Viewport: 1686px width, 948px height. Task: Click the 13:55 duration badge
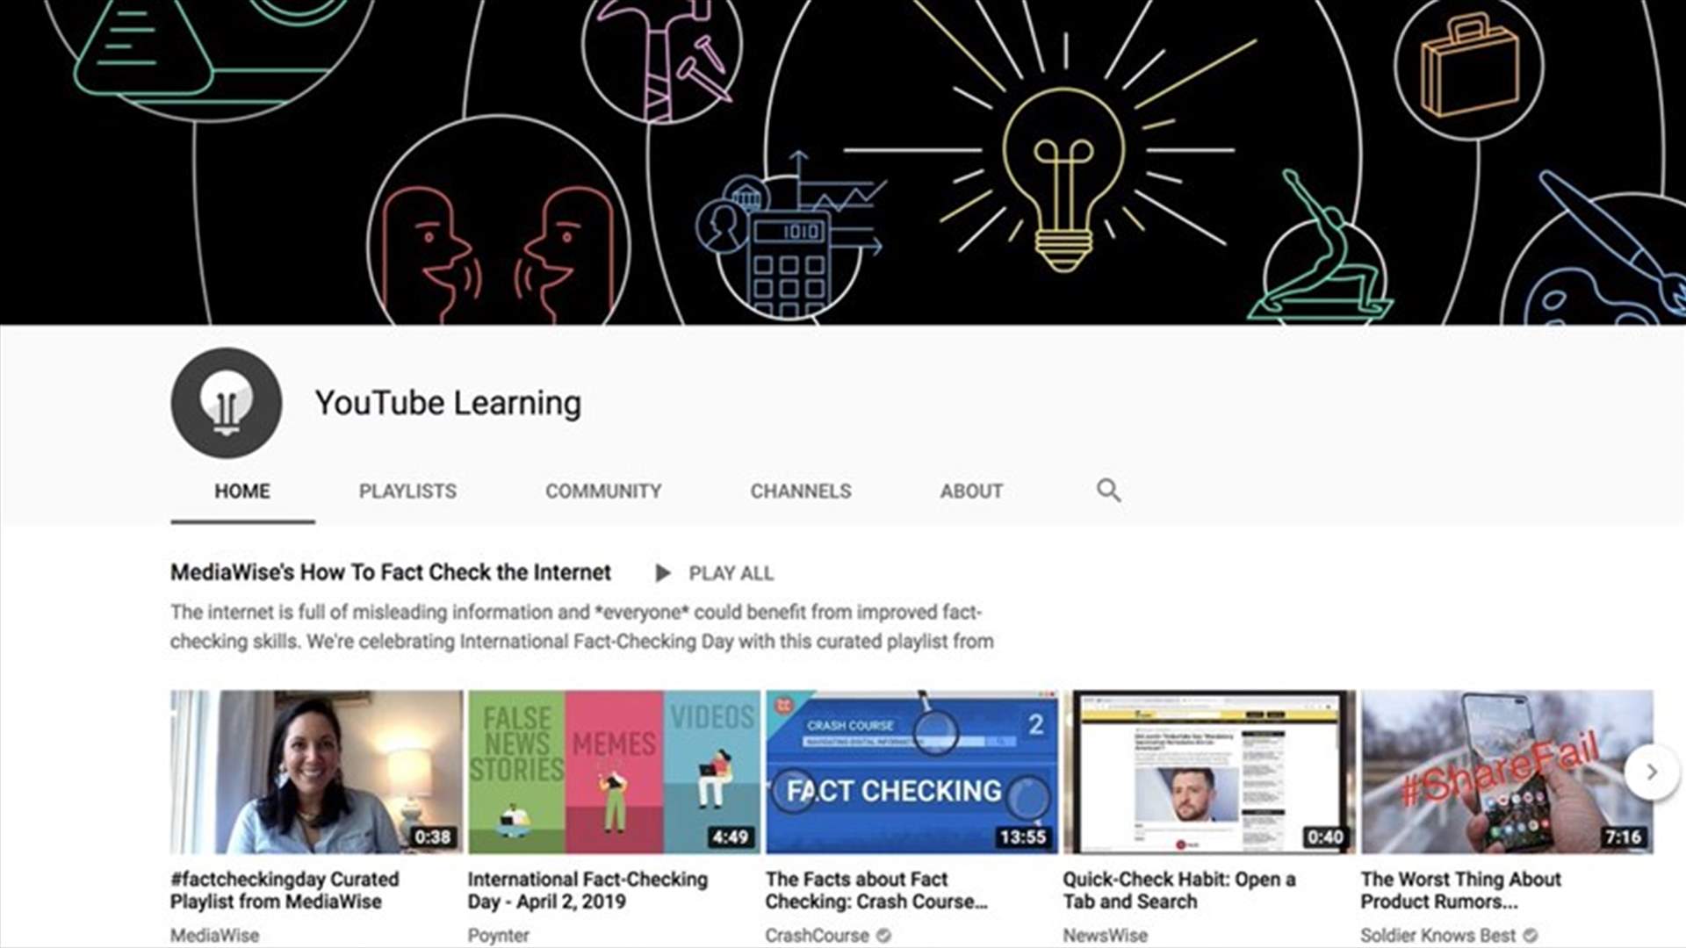coord(1023,837)
